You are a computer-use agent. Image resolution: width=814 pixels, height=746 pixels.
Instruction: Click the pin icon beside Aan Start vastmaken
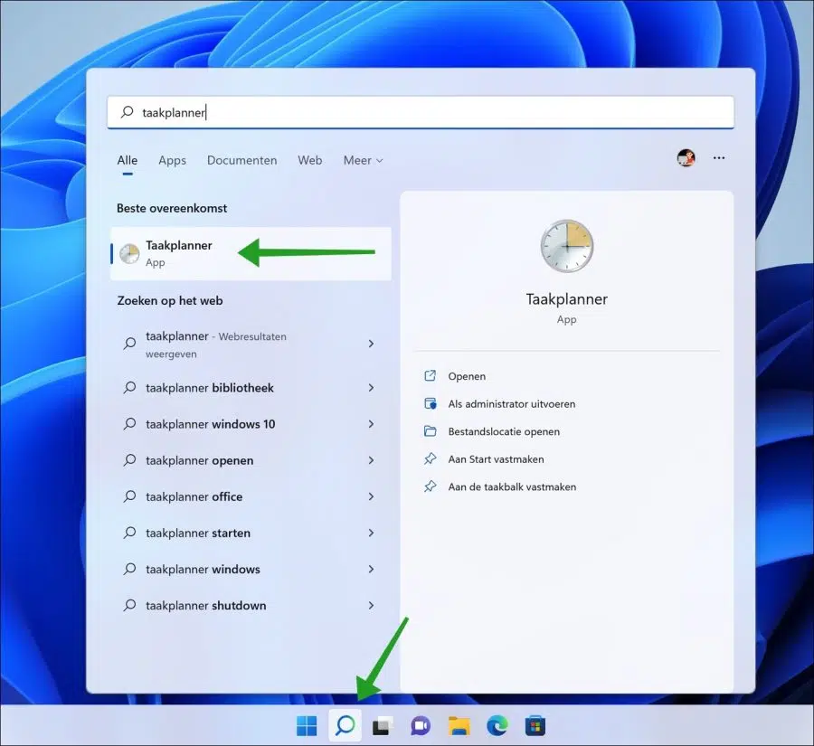[430, 458]
